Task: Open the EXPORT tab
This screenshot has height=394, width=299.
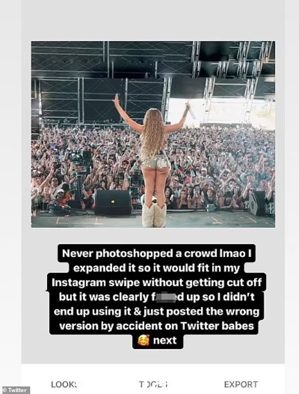Action: pos(241,385)
